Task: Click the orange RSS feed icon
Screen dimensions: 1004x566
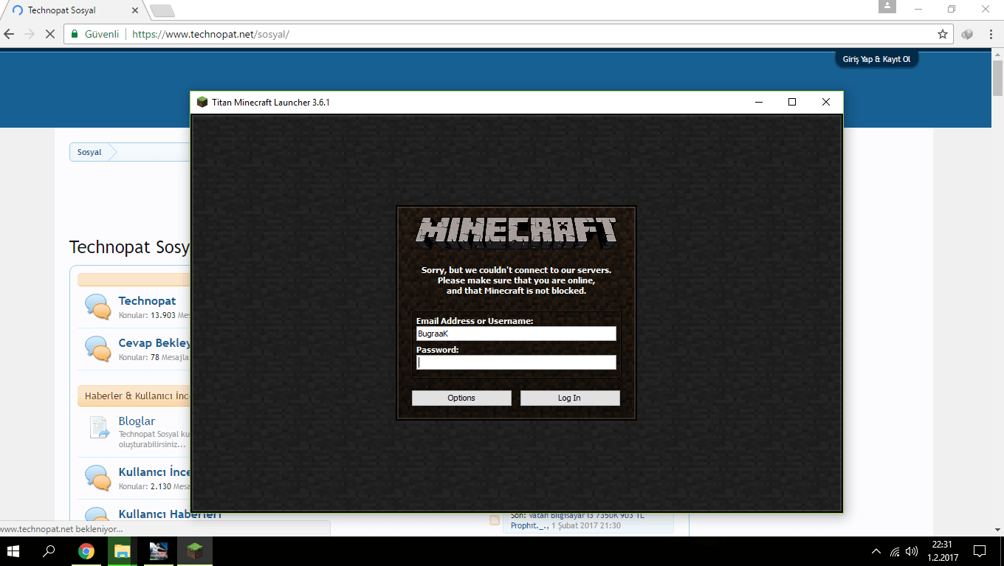Action: click(495, 520)
